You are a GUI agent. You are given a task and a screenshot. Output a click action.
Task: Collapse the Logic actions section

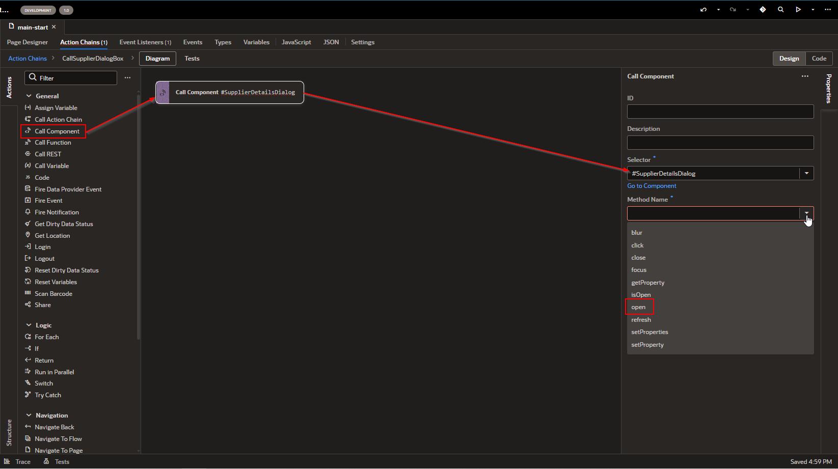tap(29, 325)
